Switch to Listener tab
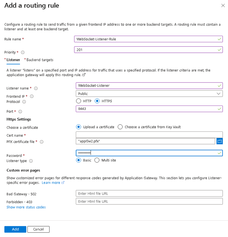Screen dimensions: 228x237 pos(13,60)
